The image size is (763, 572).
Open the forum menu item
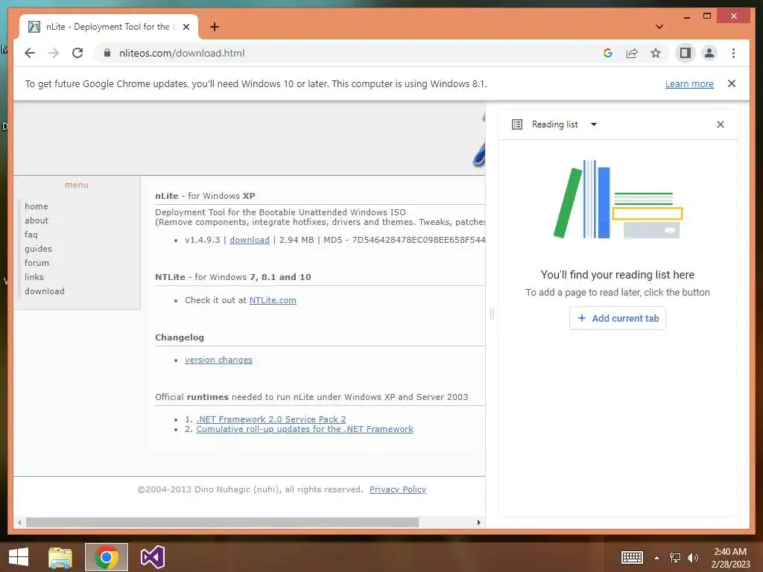coord(37,263)
